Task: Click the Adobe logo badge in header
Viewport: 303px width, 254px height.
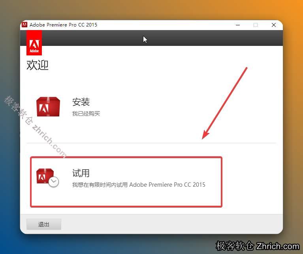Action: [x=34, y=43]
